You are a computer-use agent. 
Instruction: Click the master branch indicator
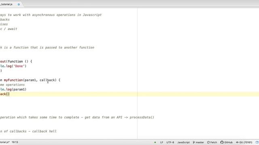(x=198, y=142)
